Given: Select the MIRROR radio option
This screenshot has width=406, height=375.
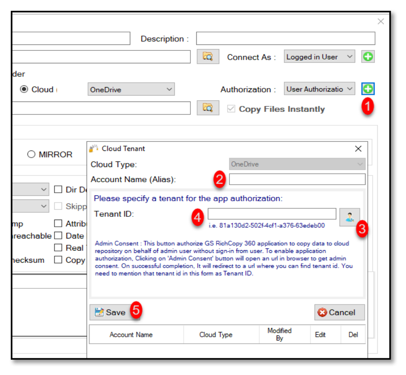Looking at the screenshot, I should coord(31,154).
